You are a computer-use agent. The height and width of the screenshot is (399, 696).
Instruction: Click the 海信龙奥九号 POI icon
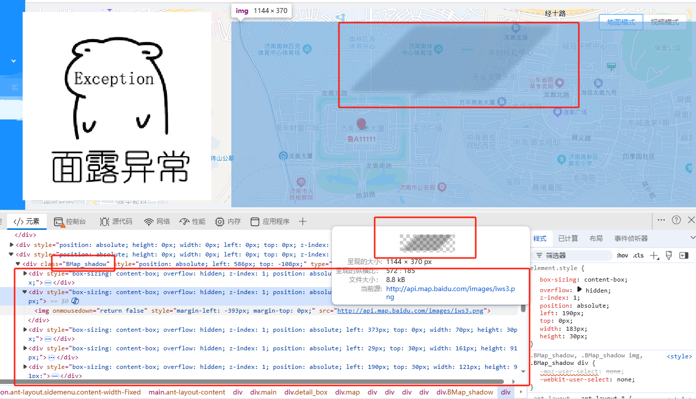coord(598,83)
